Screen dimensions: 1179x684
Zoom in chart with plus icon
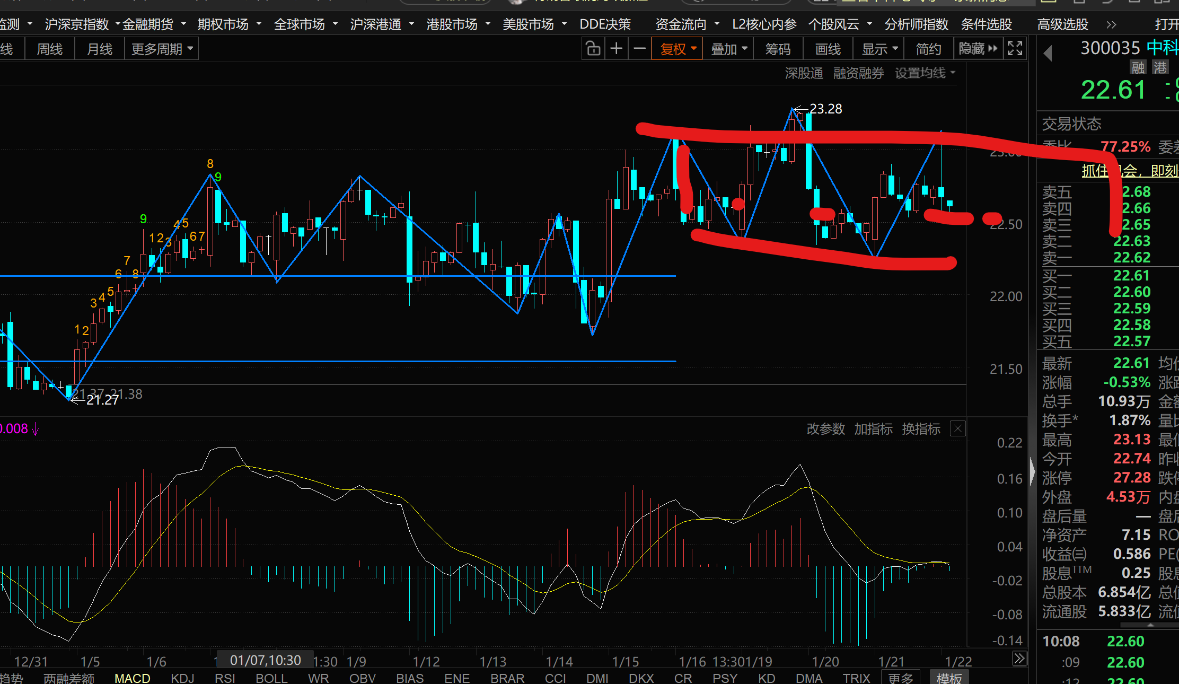click(x=617, y=49)
